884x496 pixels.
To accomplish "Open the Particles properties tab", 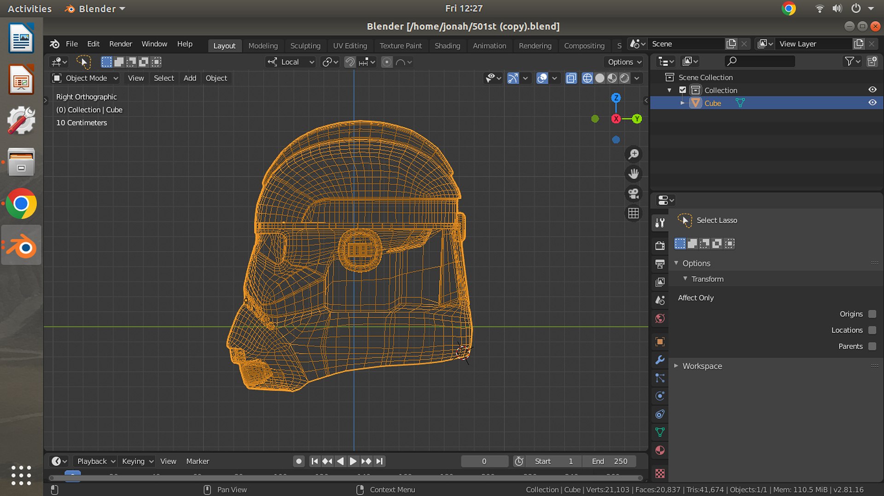I will 660,378.
